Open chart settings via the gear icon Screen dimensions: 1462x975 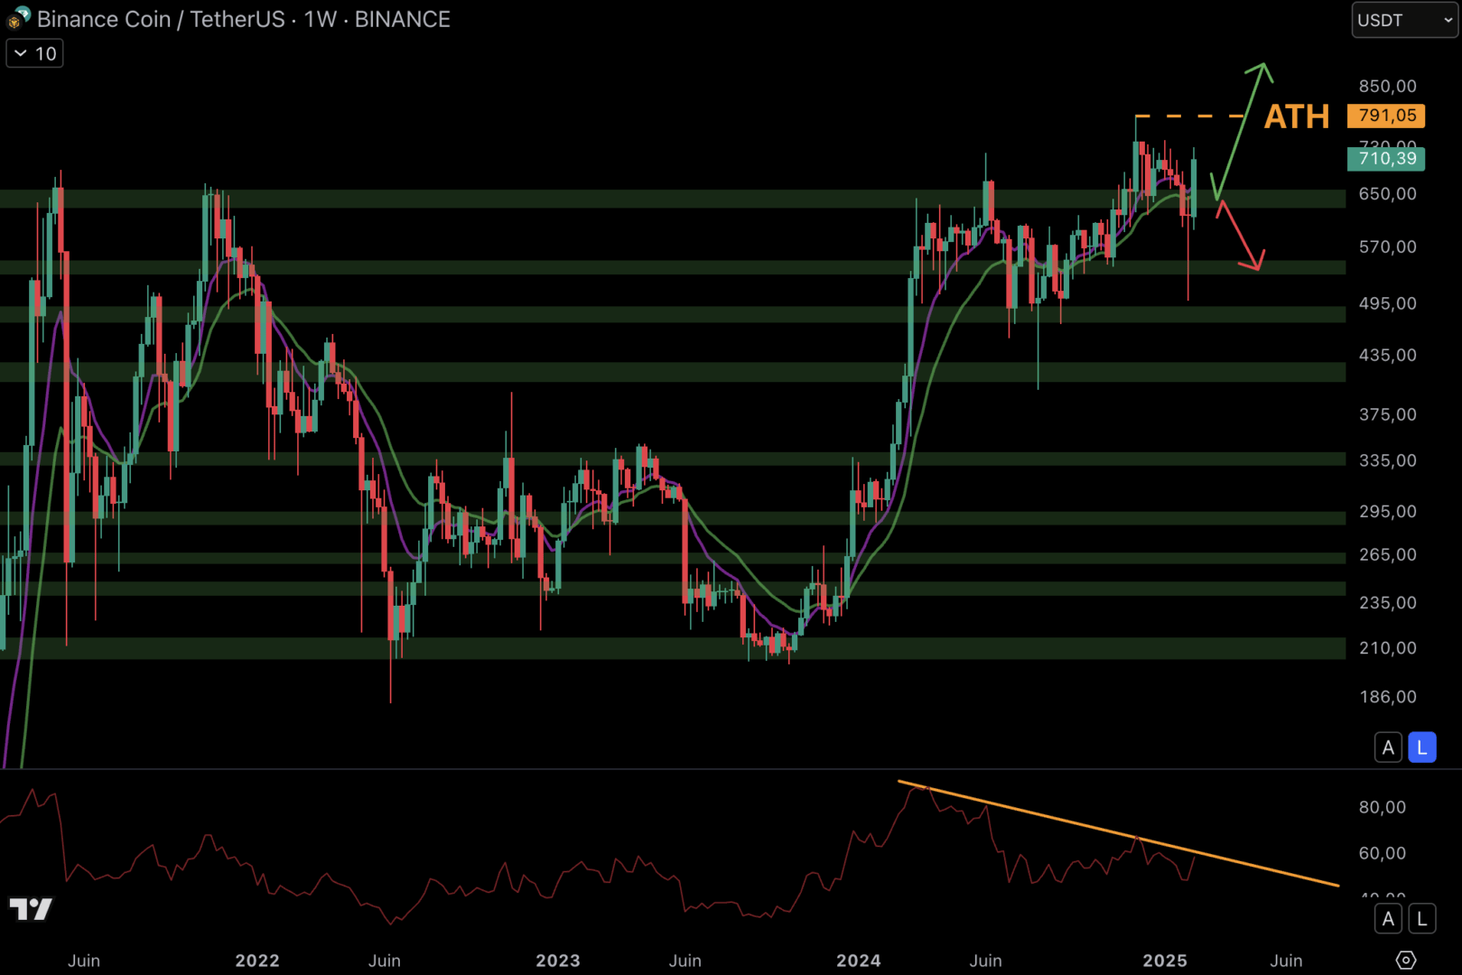(1406, 960)
